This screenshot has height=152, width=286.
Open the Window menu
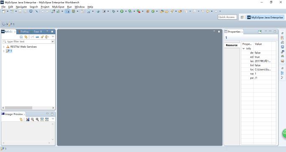[80, 7]
